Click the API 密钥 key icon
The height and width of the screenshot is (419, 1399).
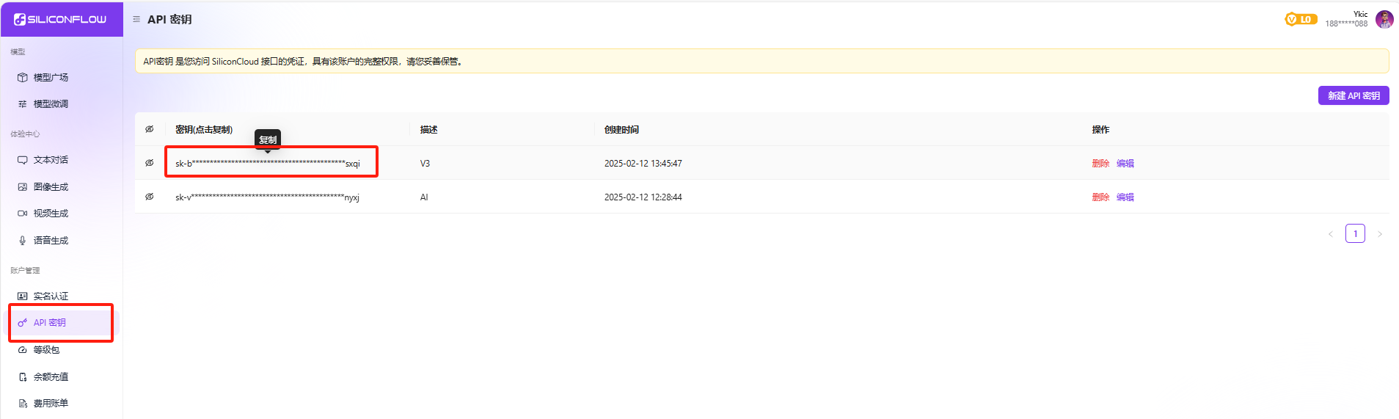pos(23,323)
